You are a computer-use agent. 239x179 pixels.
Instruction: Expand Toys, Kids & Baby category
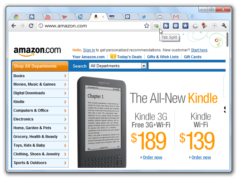point(40,145)
